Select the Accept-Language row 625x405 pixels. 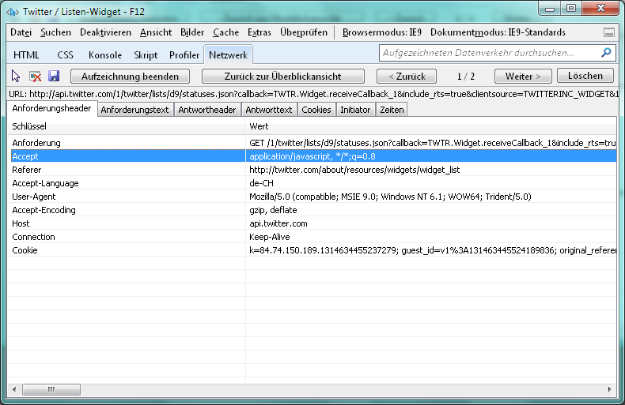pyautogui.click(x=312, y=183)
